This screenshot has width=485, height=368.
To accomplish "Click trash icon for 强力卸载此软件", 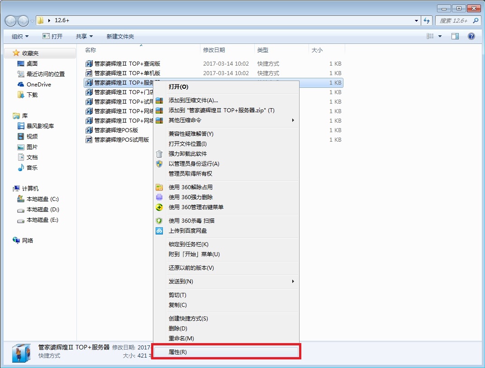I will [x=159, y=154].
